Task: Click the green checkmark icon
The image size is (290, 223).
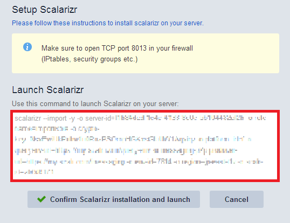Action: coord(42,199)
